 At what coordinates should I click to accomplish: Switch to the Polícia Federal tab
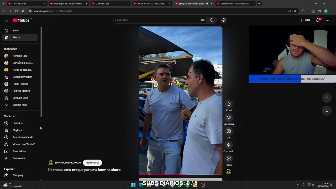pyautogui.click(x=235, y=4)
